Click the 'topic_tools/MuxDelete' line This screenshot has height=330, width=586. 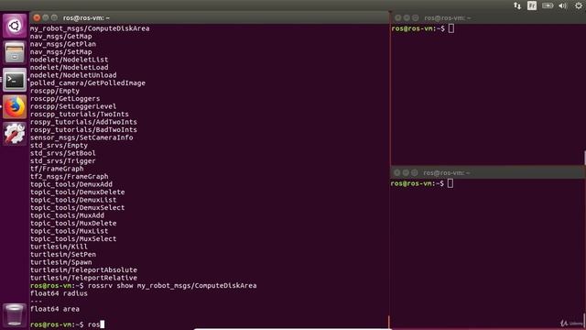(x=73, y=224)
